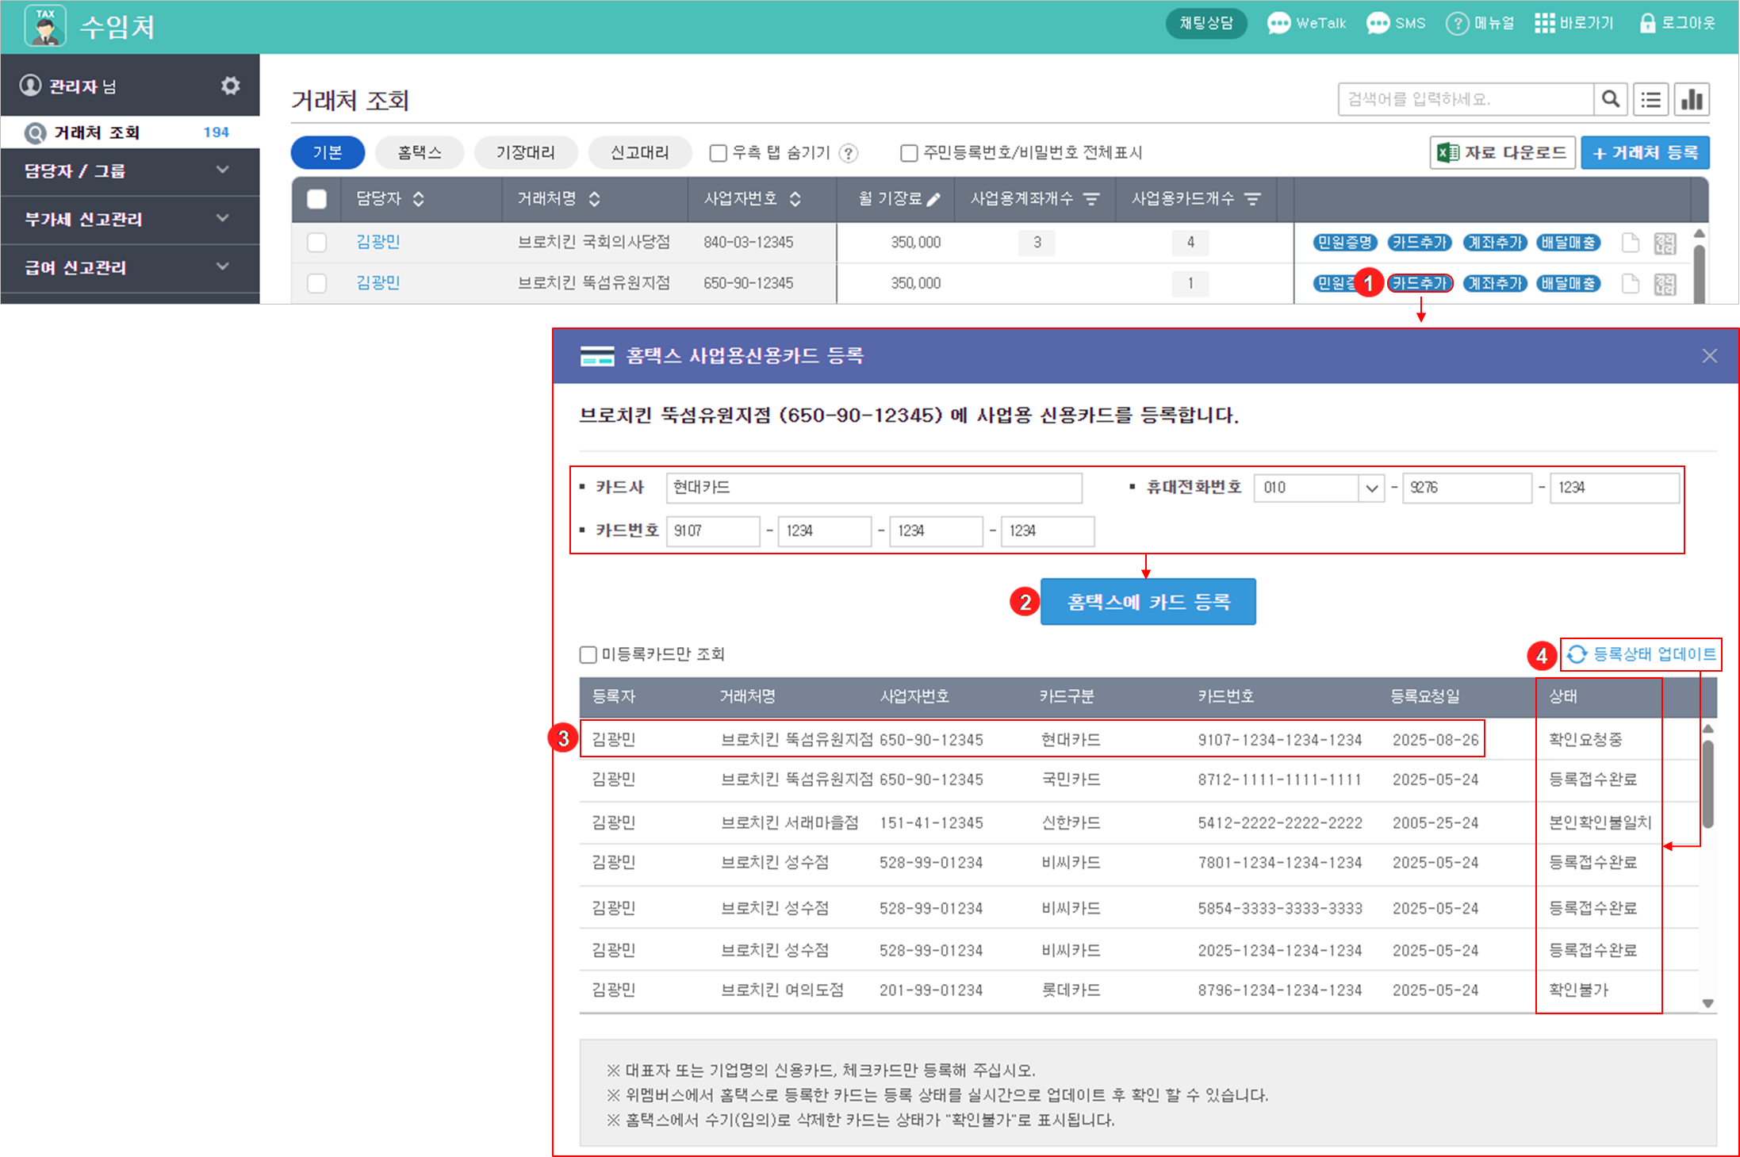
Task: Open the 바로가기 grid shortcut icon
Action: pyautogui.click(x=1544, y=23)
